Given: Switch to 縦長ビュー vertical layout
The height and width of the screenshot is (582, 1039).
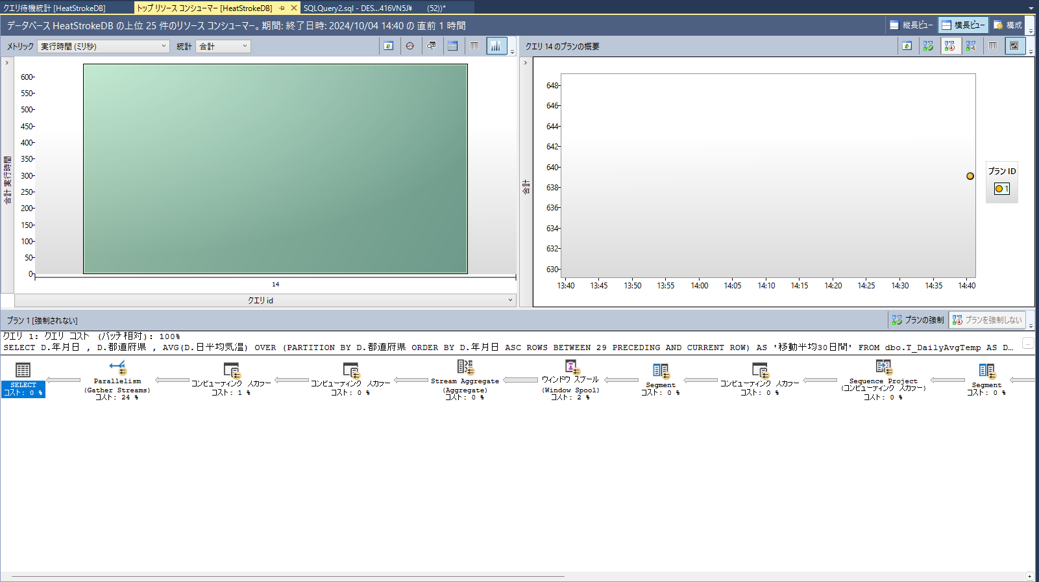Looking at the screenshot, I should coord(911,25).
